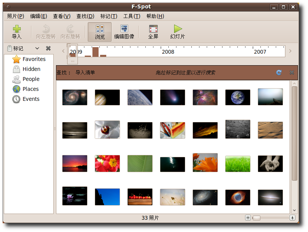Click the green plus Import icon
308x232 pixels.
coord(17,29)
